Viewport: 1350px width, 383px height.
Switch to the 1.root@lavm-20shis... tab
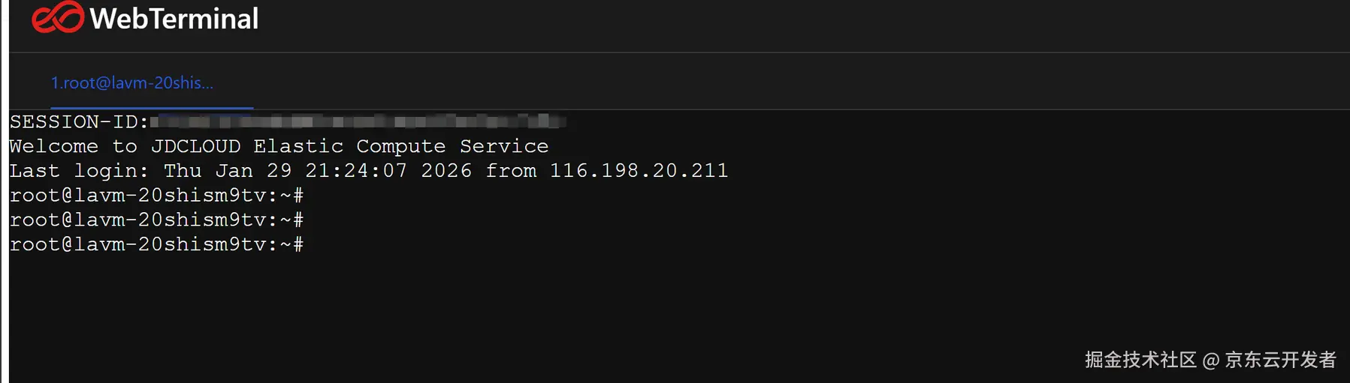132,83
